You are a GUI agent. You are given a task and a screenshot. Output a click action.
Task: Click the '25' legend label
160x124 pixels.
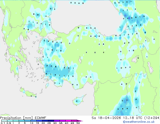coord(49,123)
